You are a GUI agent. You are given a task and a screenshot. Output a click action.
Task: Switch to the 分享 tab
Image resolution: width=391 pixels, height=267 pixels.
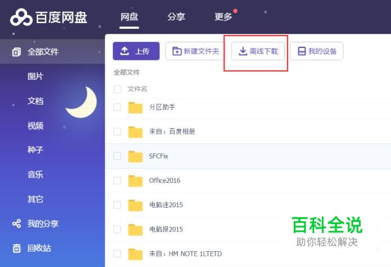176,17
